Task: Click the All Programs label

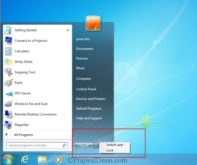Action: tap(23, 135)
